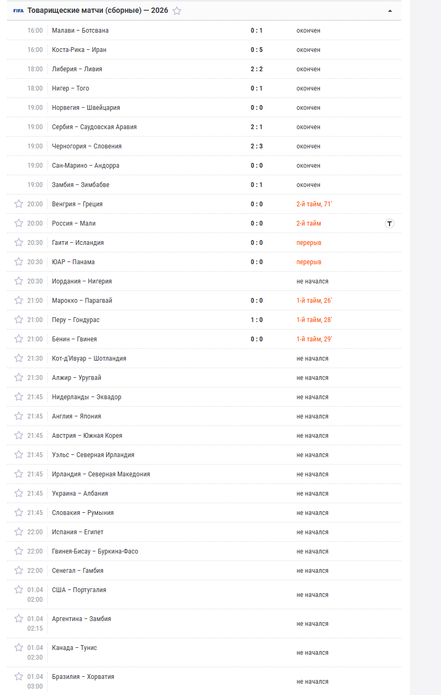Collapse the Товарищеские матчи section arrow

[x=390, y=11]
